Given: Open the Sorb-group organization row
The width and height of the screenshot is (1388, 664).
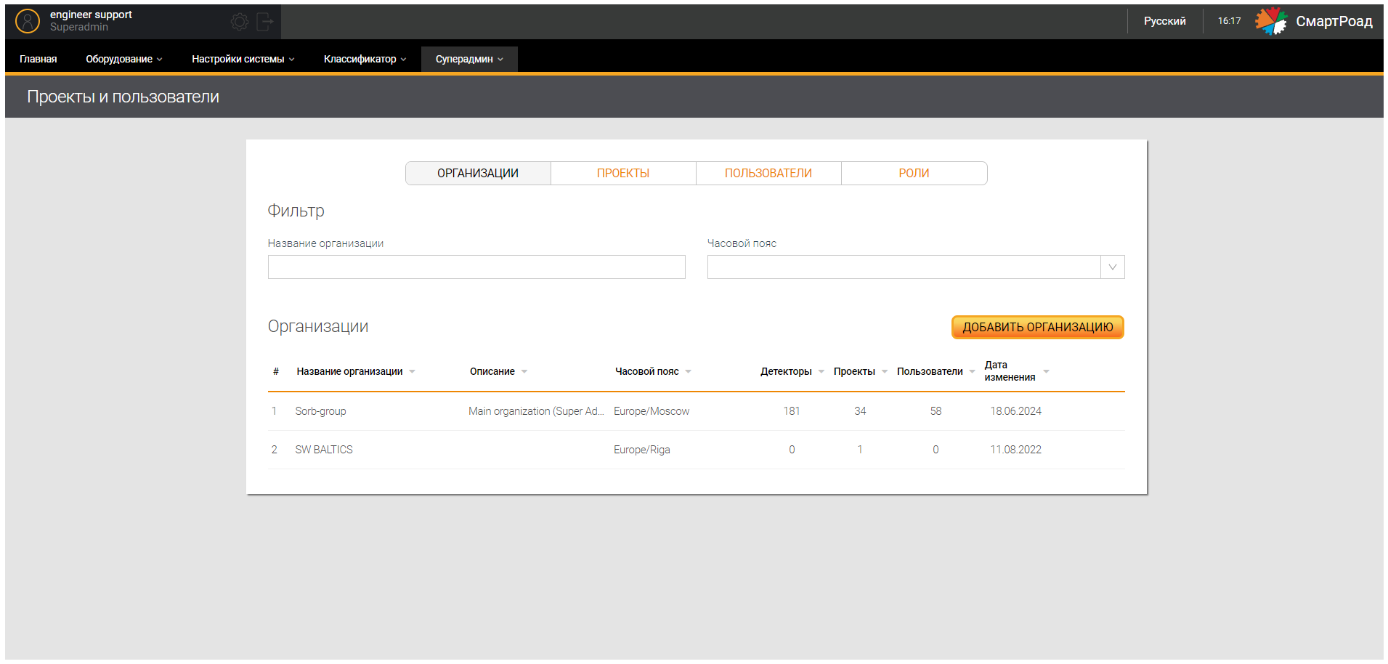Looking at the screenshot, I should 696,411.
